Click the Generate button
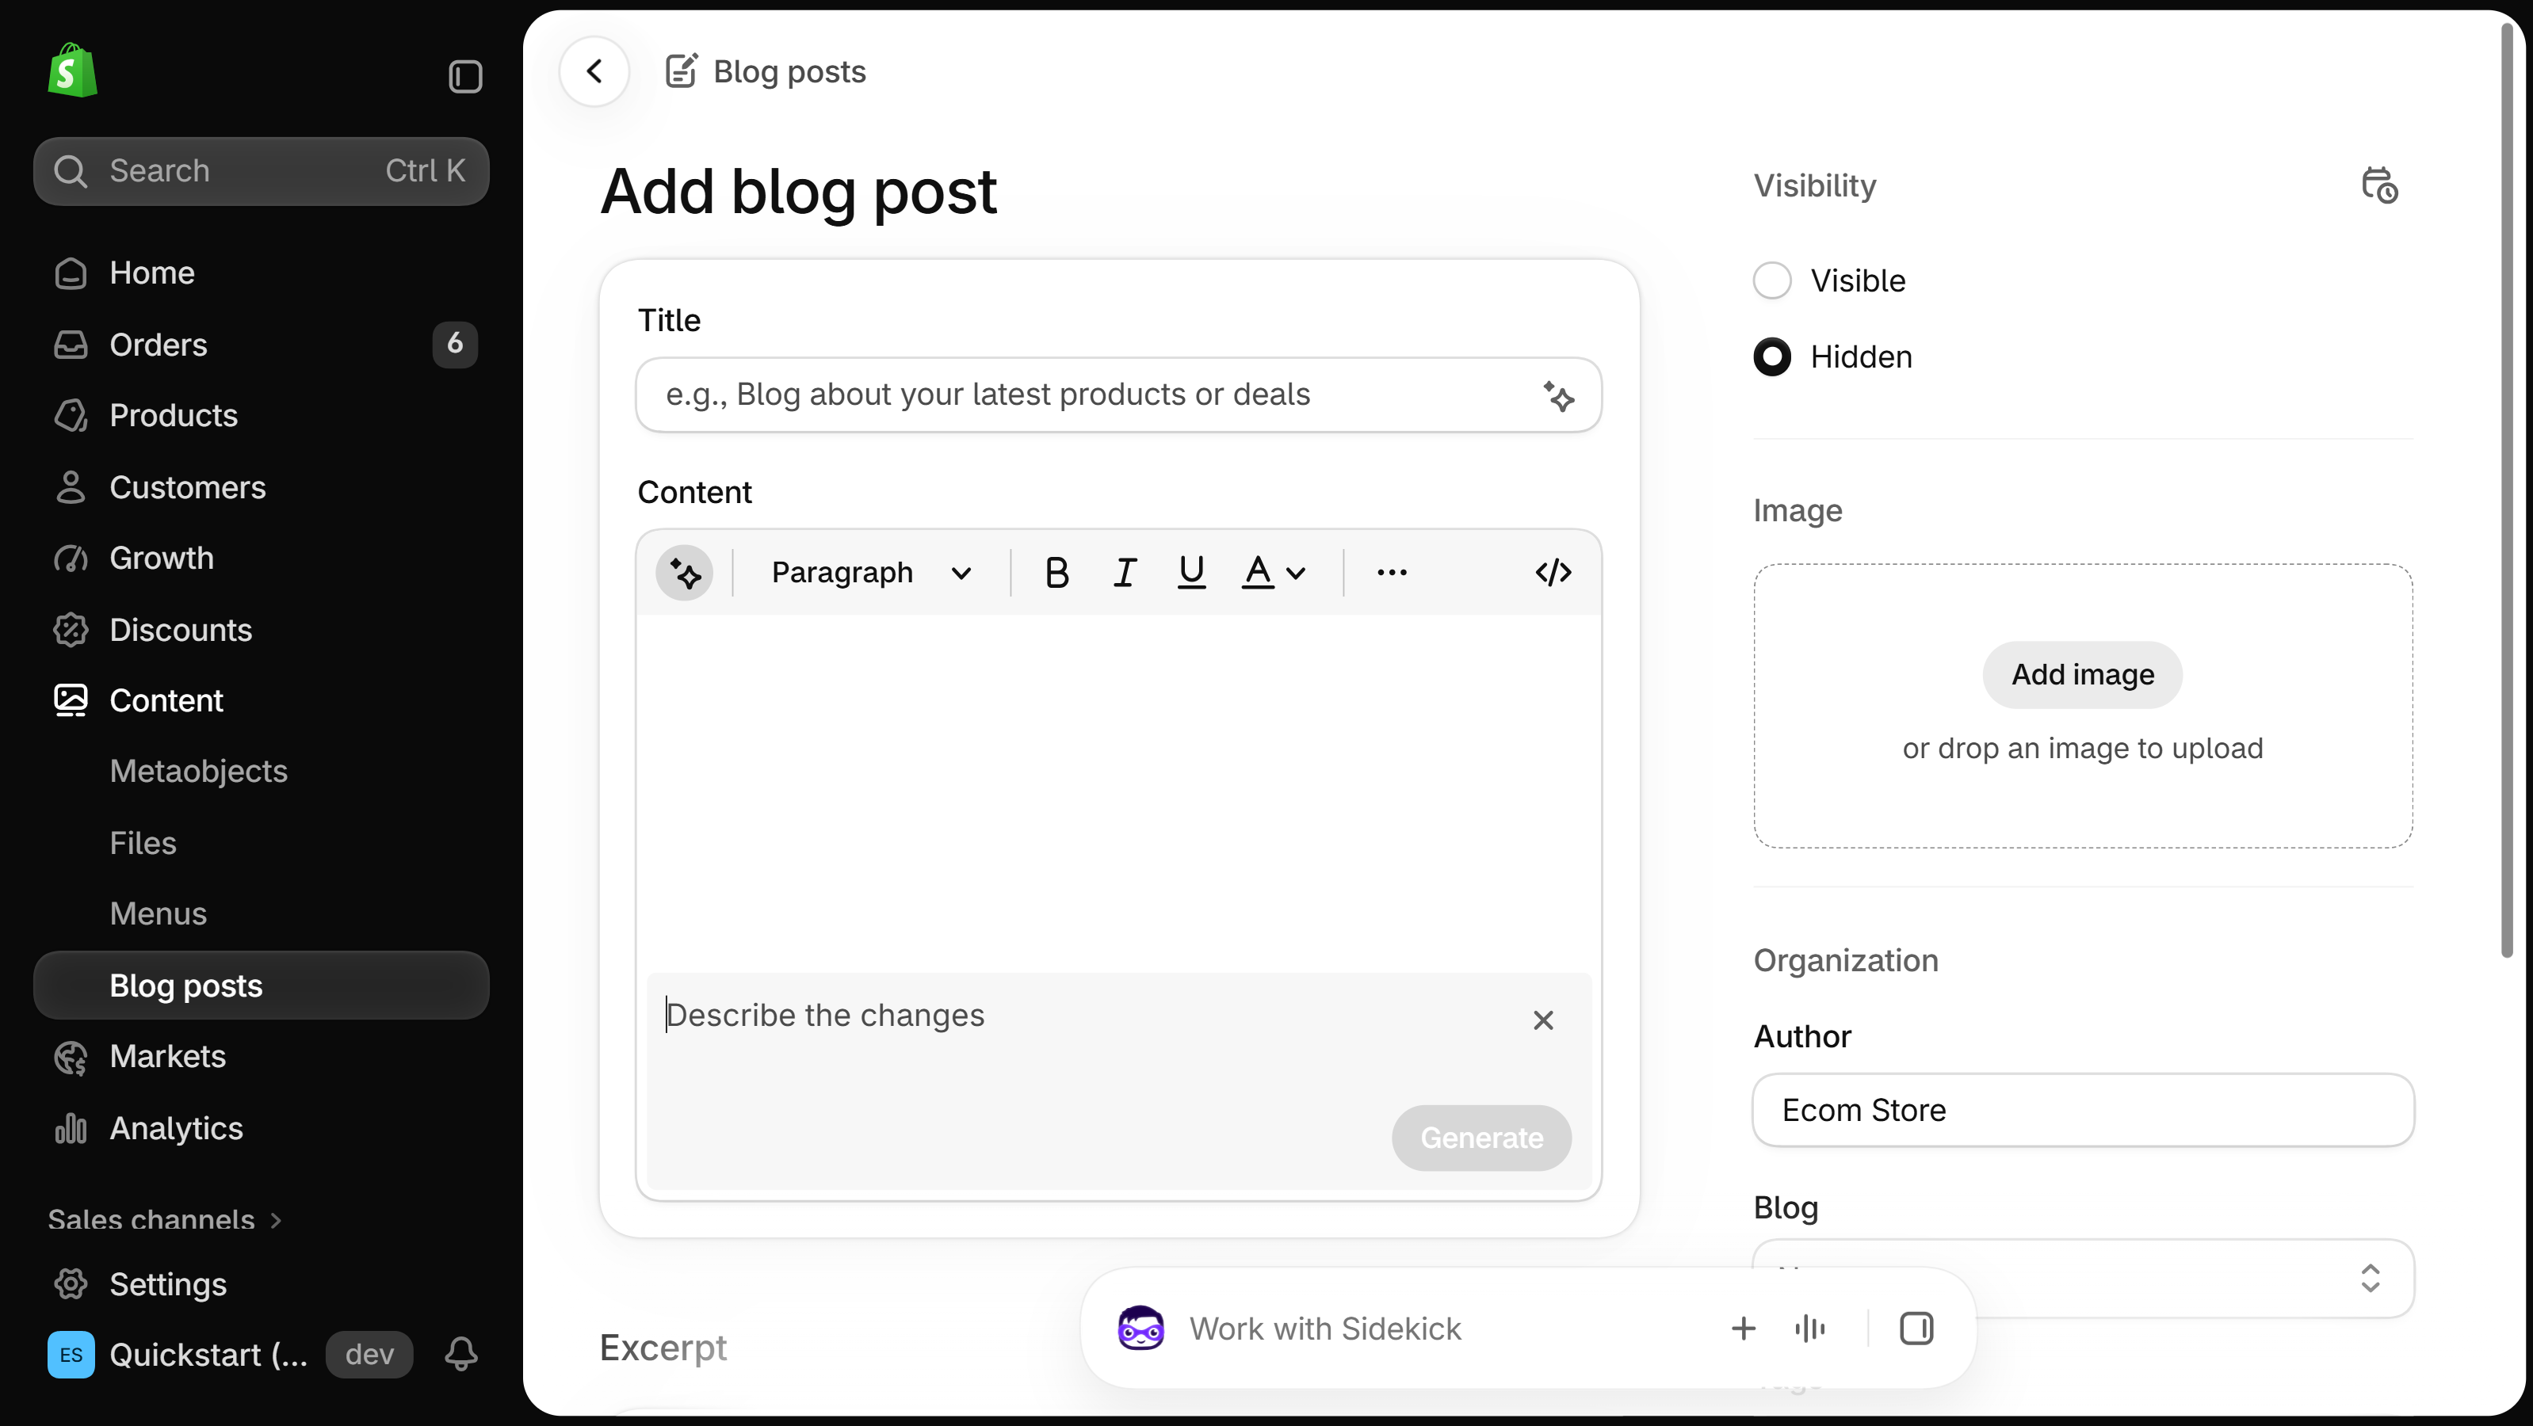Screen dimensions: 2533x1426 1480,1138
